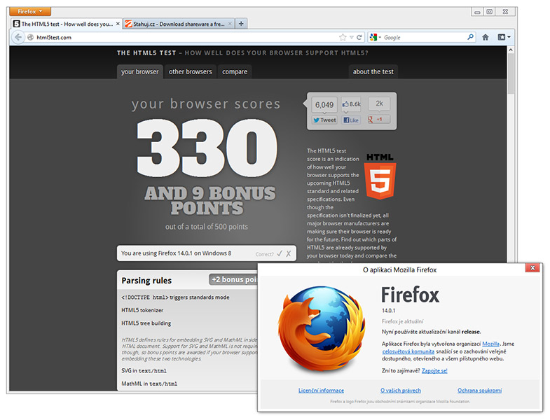
Task: Open the 'Licenční informace' link
Action: tap(321, 390)
